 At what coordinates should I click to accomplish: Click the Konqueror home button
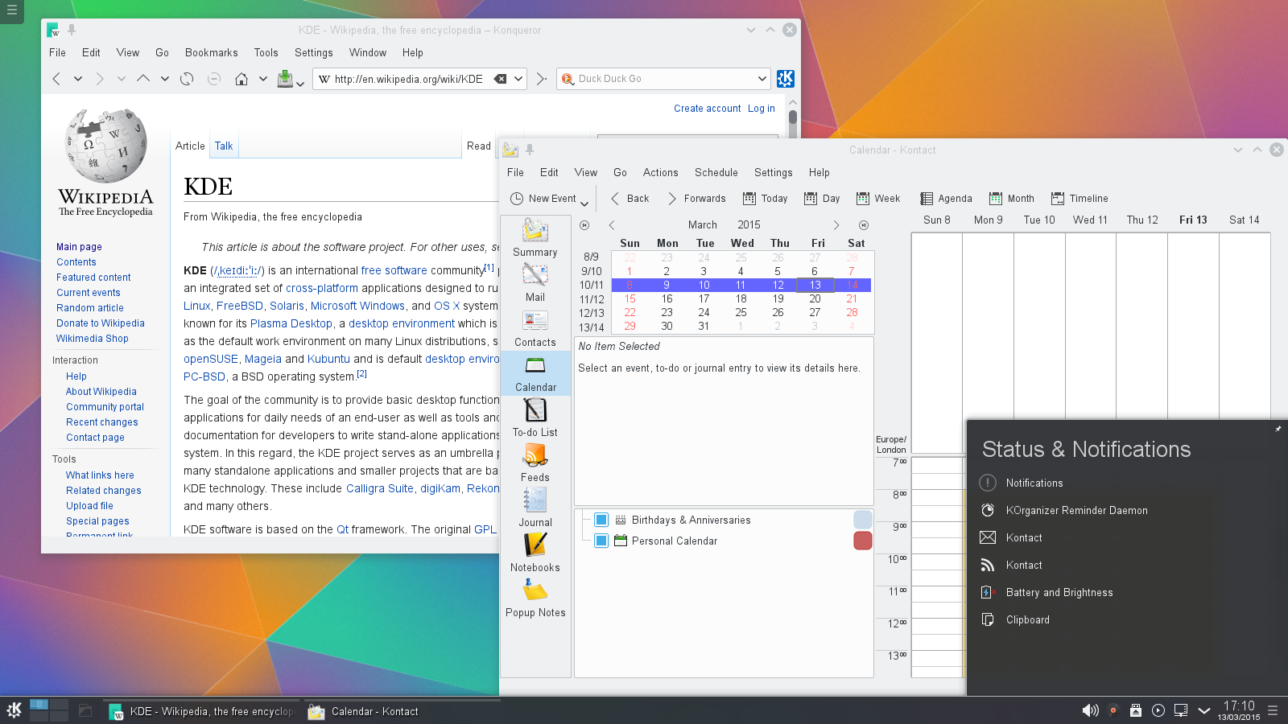(x=241, y=79)
